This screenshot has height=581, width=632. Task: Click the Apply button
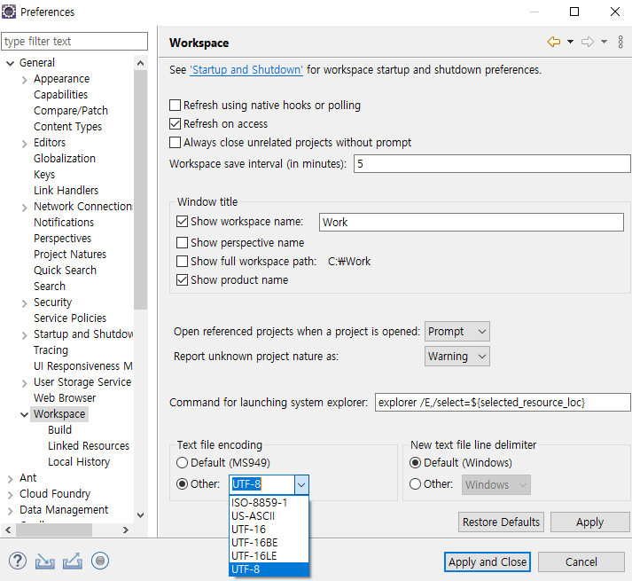(x=589, y=522)
